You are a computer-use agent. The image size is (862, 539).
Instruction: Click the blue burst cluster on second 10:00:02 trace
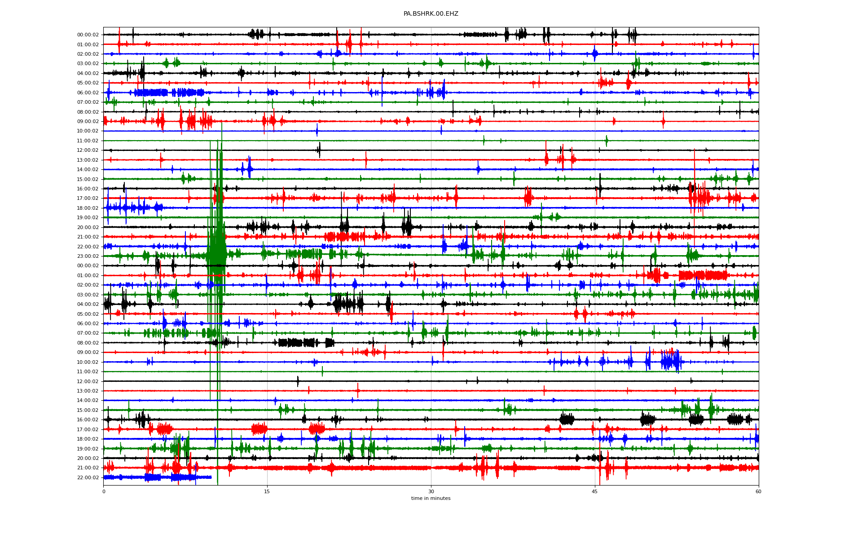coord(670,362)
